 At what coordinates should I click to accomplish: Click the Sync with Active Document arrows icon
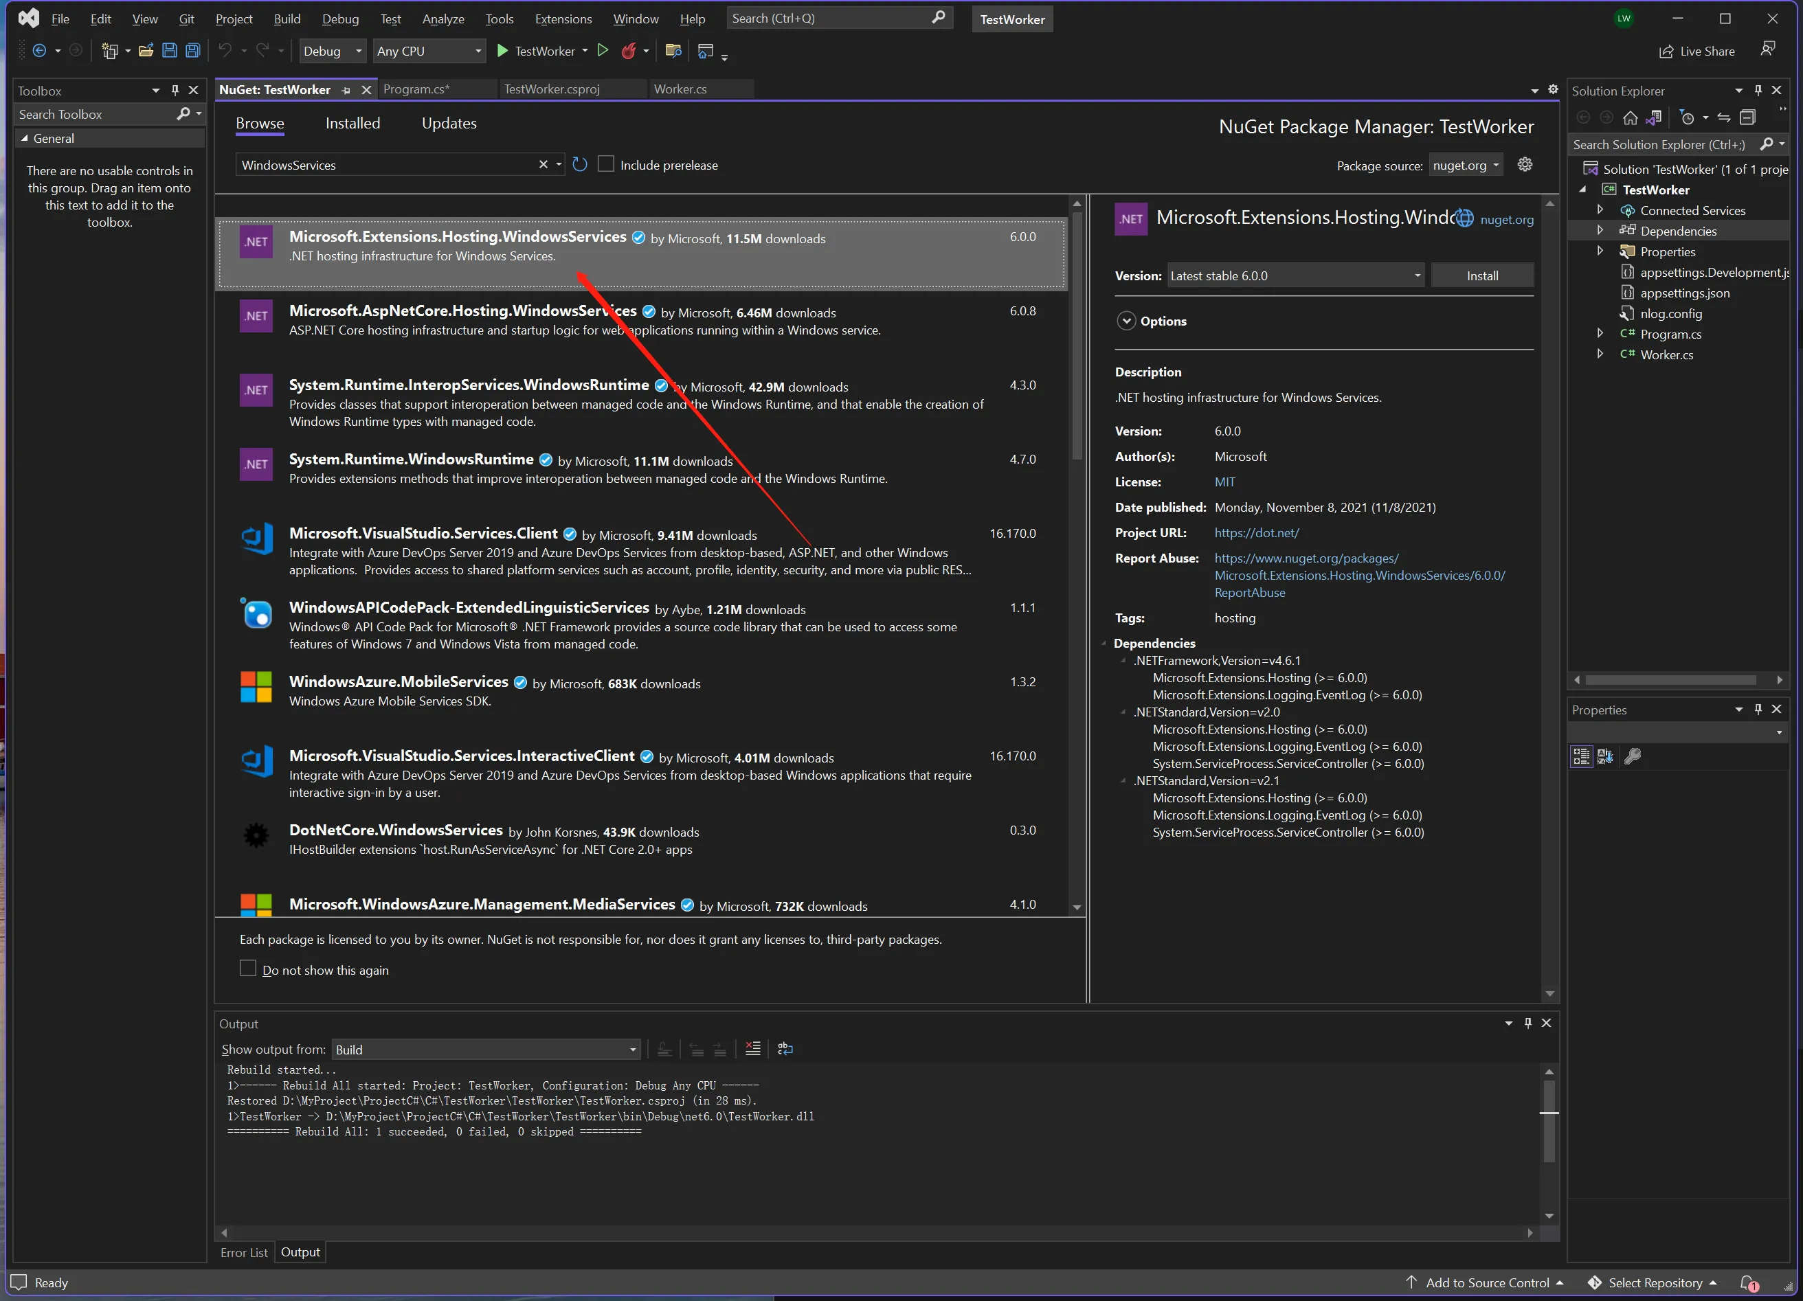click(x=1723, y=117)
